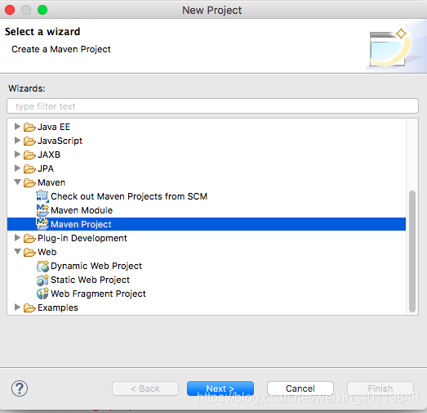Expand the JAXB category
The width and height of the screenshot is (427, 413).
click(17, 154)
